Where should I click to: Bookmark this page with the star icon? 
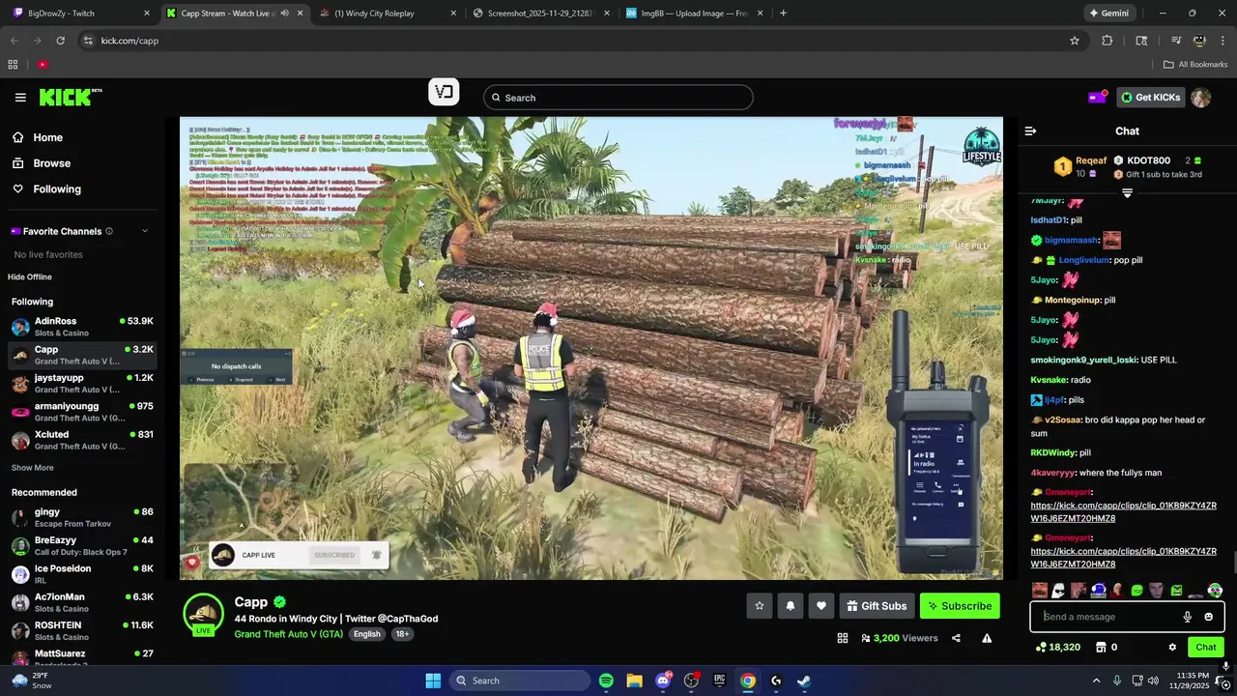click(1074, 41)
